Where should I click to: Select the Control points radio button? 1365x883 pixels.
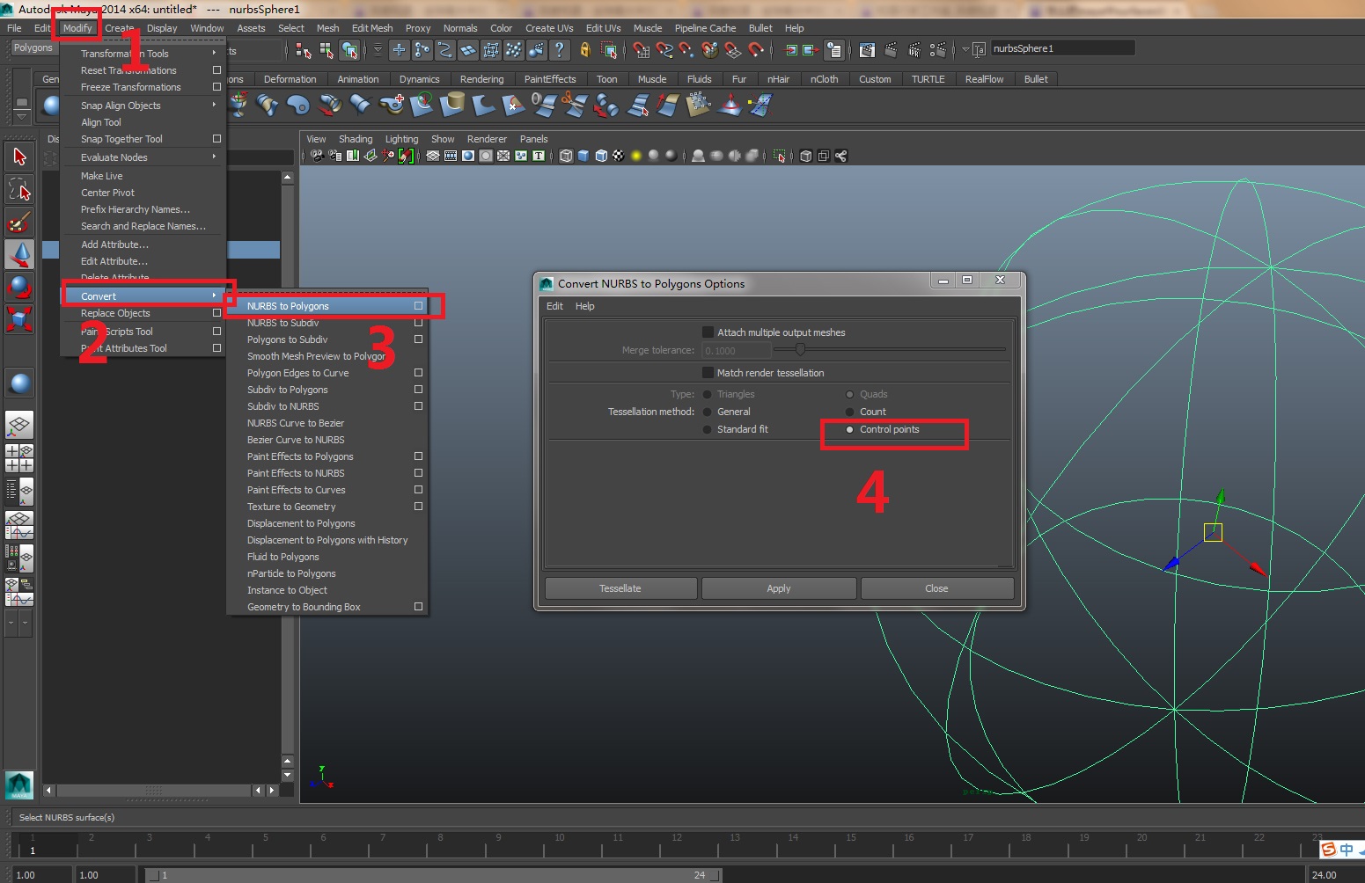[848, 429]
